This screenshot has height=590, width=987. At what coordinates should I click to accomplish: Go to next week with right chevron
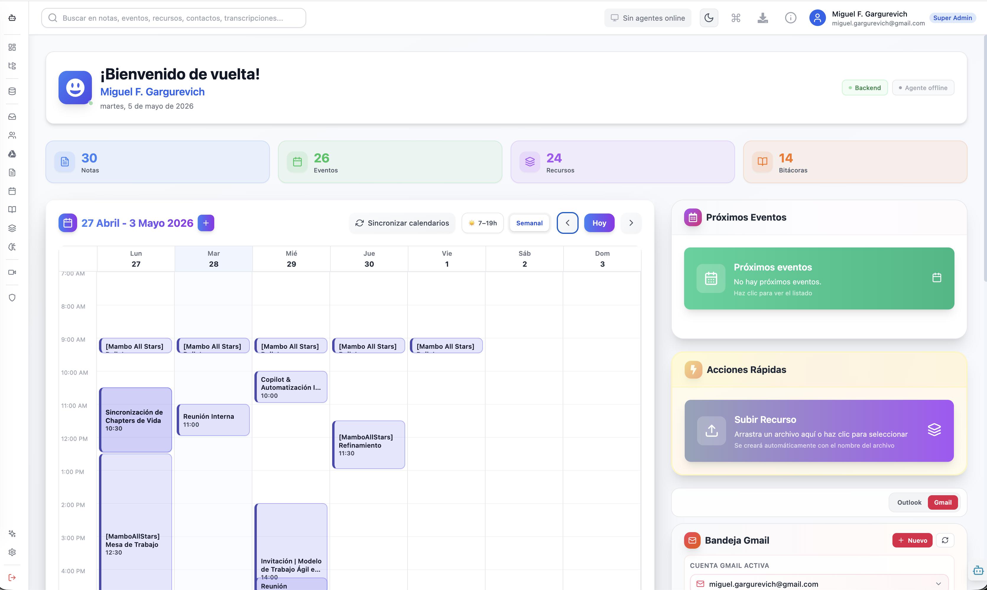(x=631, y=223)
